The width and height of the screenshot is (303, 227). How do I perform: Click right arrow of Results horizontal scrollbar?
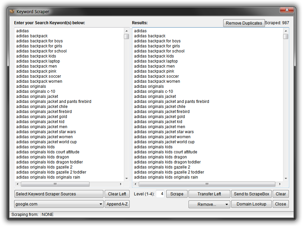point(280,184)
